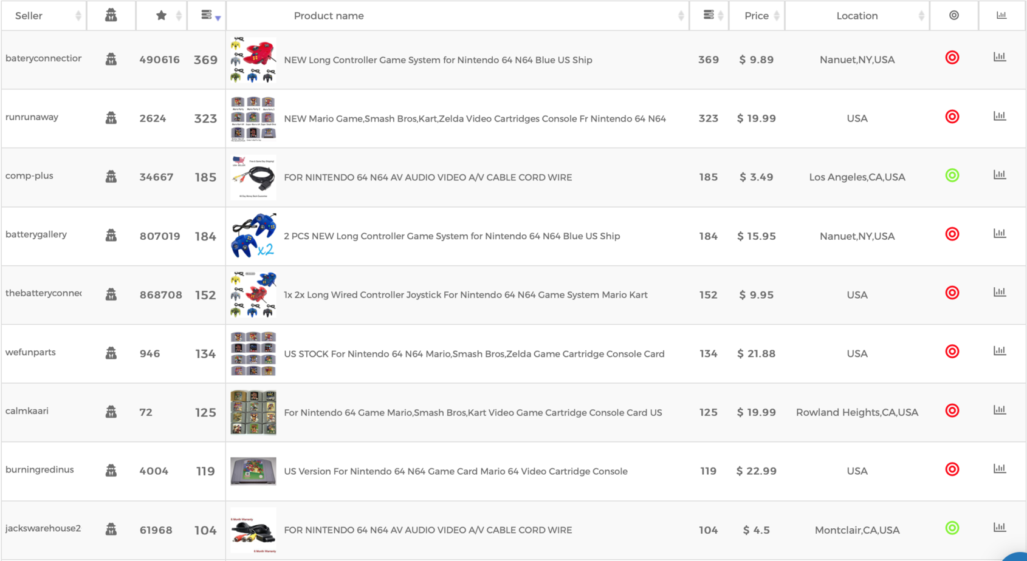Click seller spy icon beside calmkaari
The height and width of the screenshot is (561, 1027).
pyautogui.click(x=111, y=412)
